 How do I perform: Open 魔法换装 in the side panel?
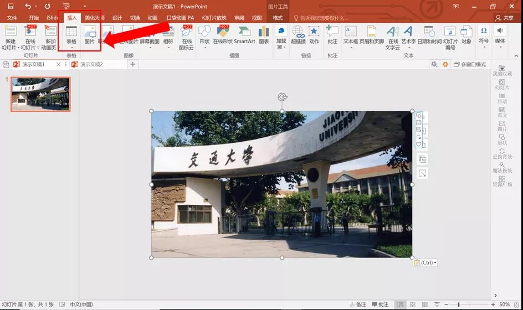tap(502, 167)
